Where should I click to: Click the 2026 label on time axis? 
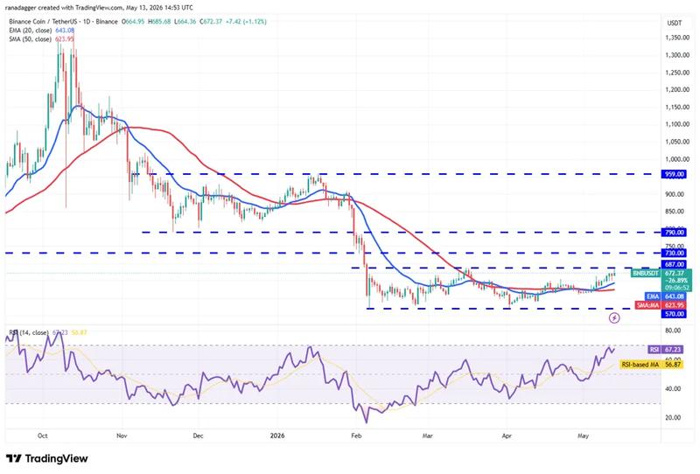[x=276, y=436]
